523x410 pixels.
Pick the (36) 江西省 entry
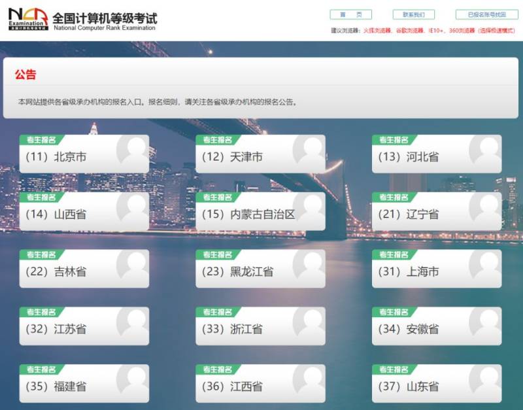click(260, 383)
